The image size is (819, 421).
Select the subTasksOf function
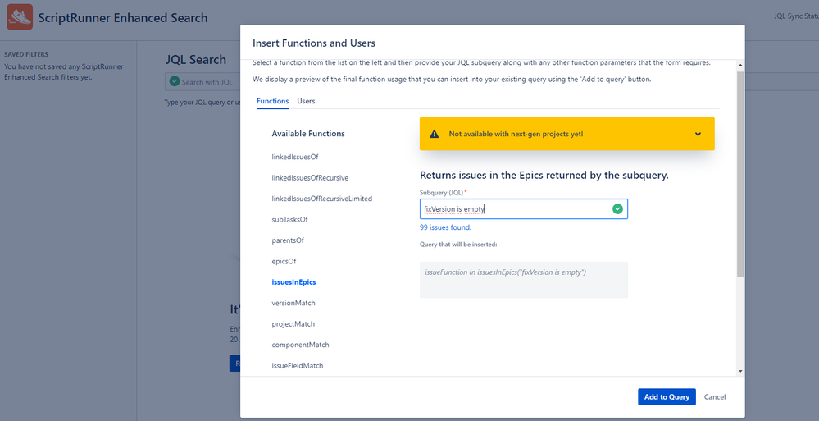(289, 220)
